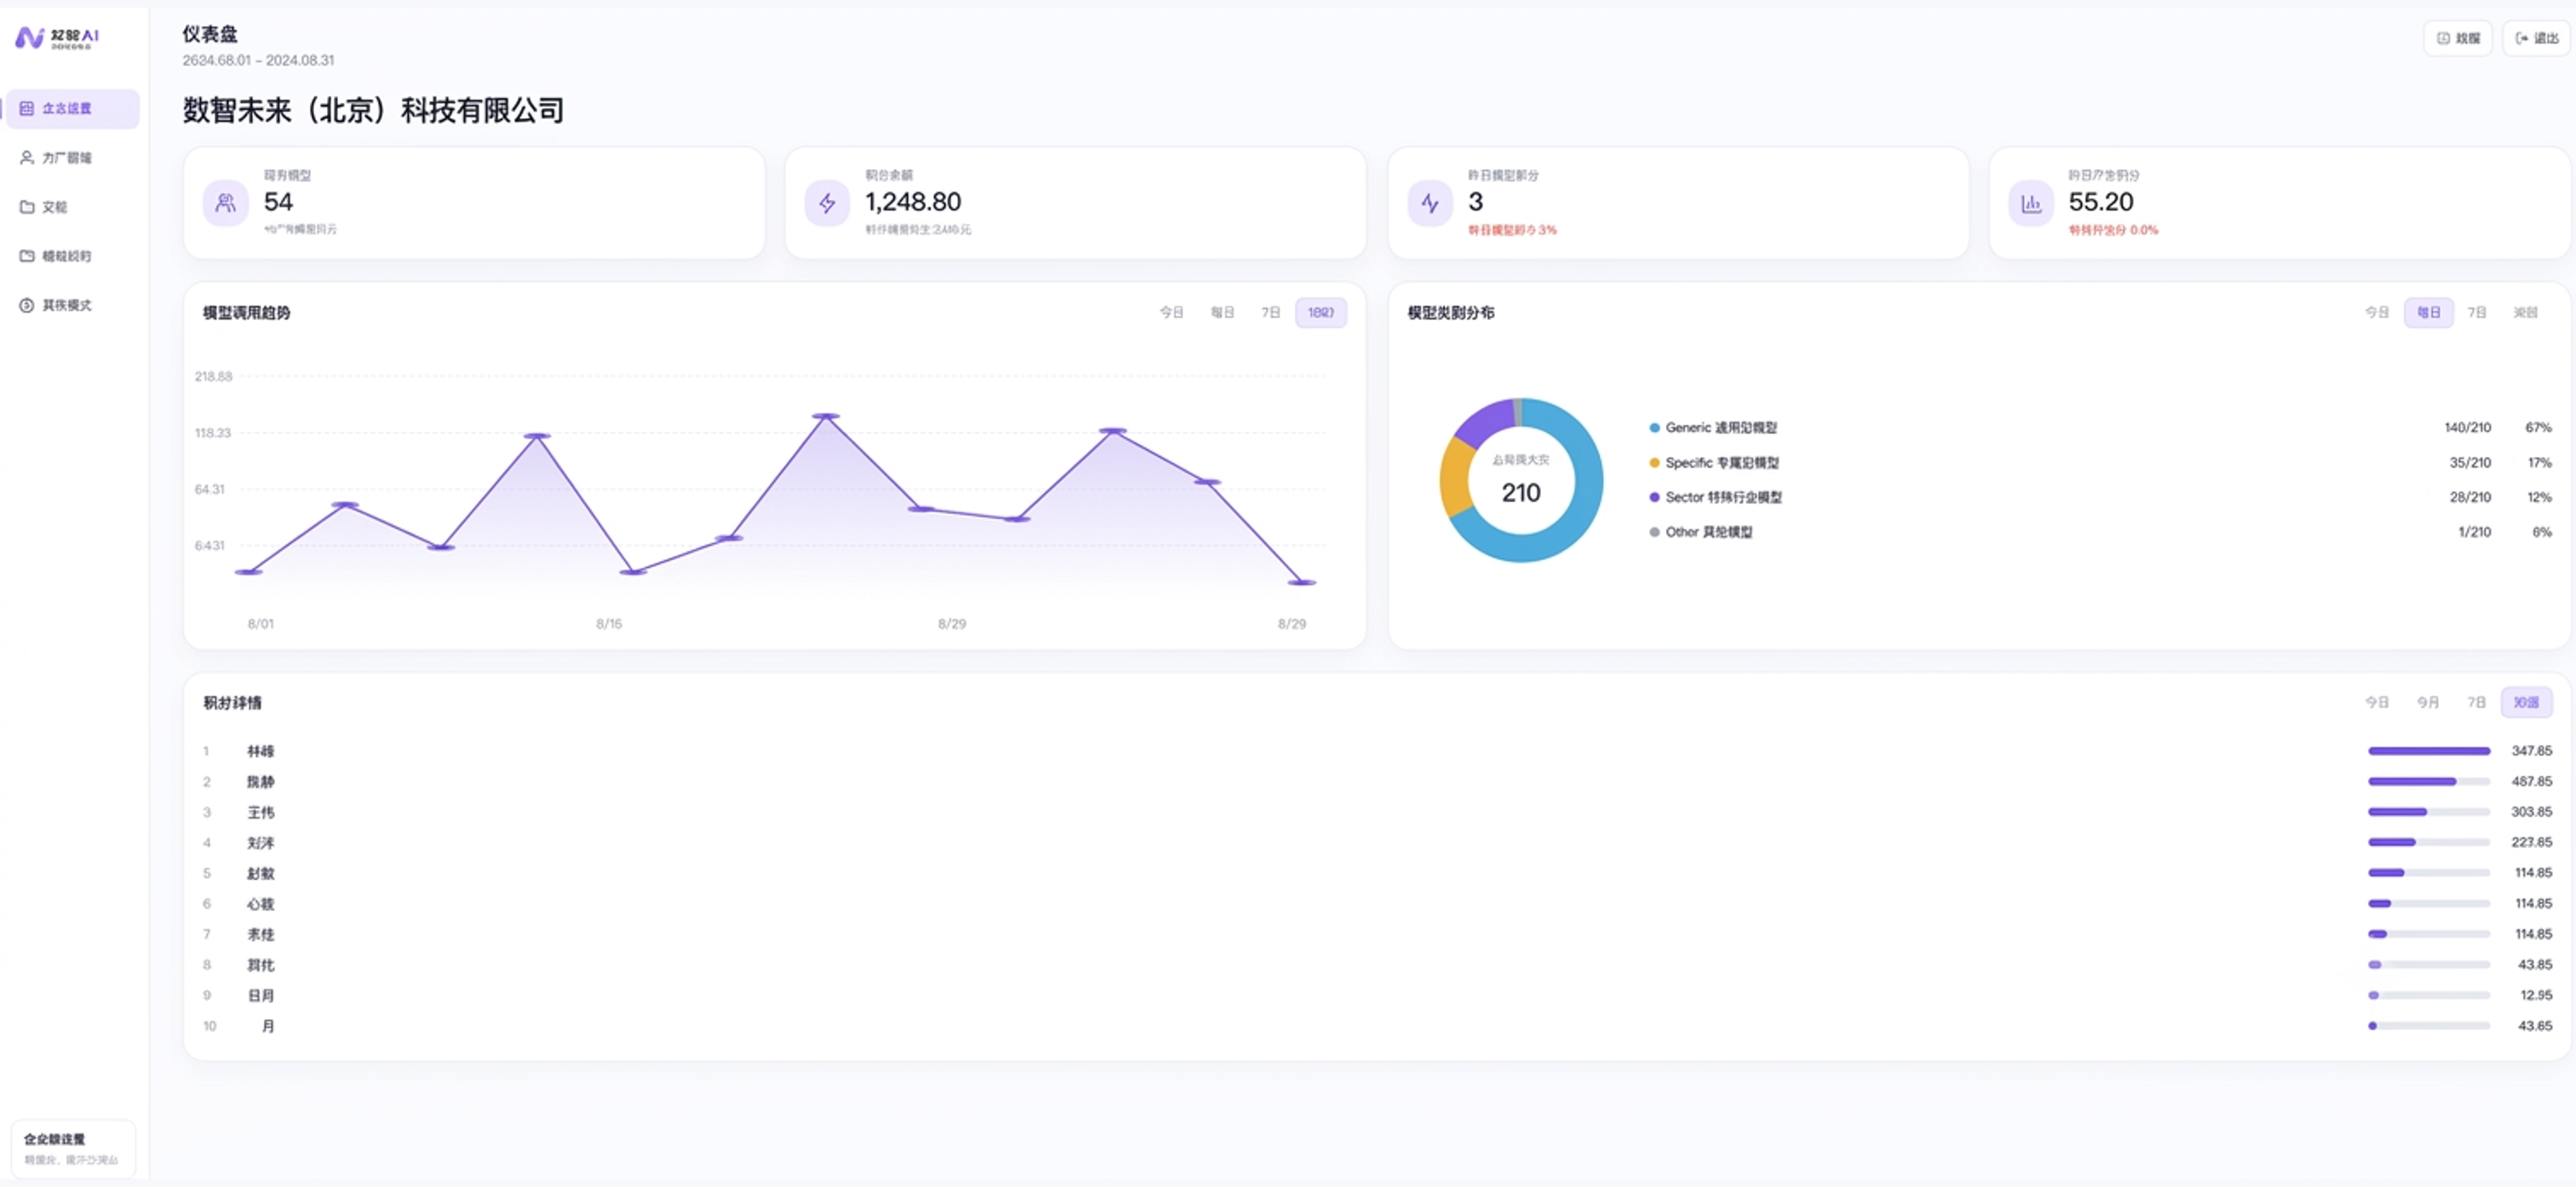Click the pulse icon on the 3 card
The width and height of the screenshot is (2576, 1187).
pyautogui.click(x=1430, y=203)
